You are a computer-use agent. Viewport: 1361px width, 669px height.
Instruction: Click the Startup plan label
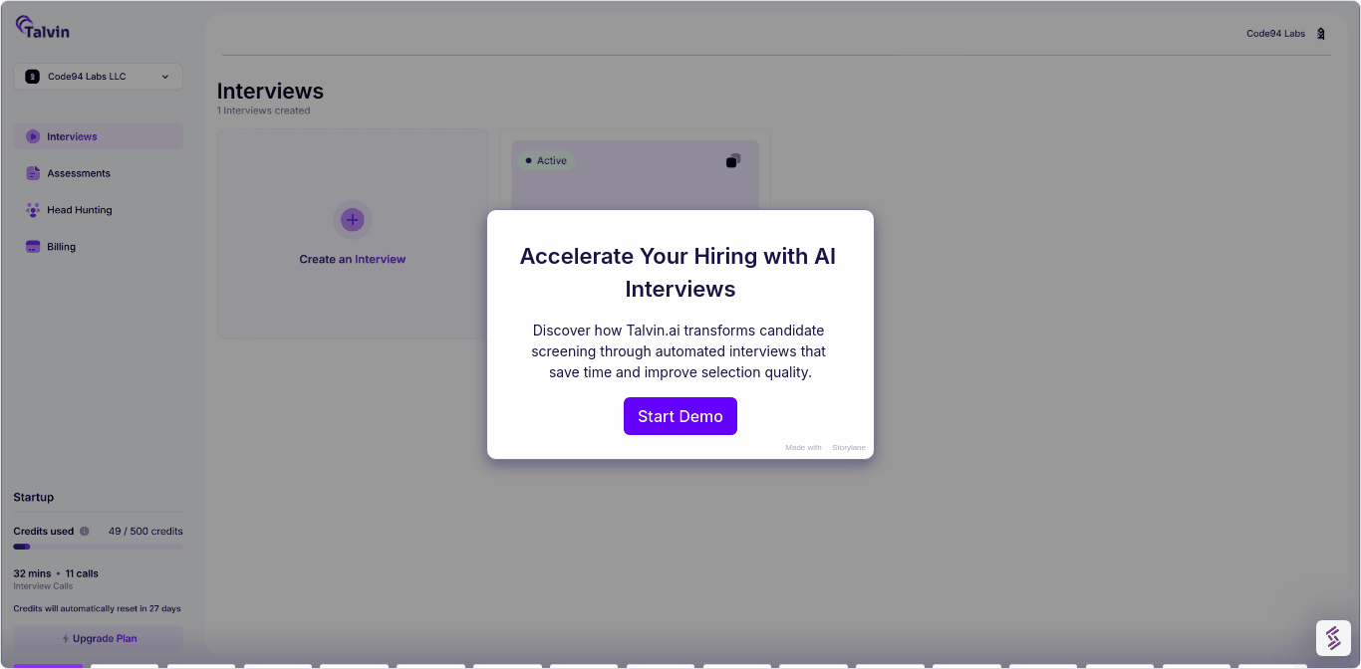(x=34, y=497)
